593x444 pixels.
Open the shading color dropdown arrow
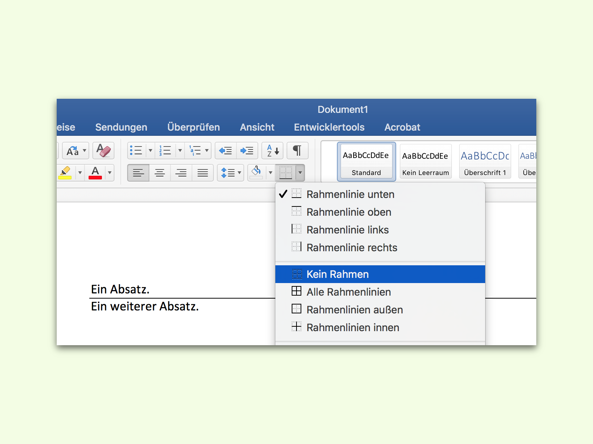pyautogui.click(x=271, y=173)
